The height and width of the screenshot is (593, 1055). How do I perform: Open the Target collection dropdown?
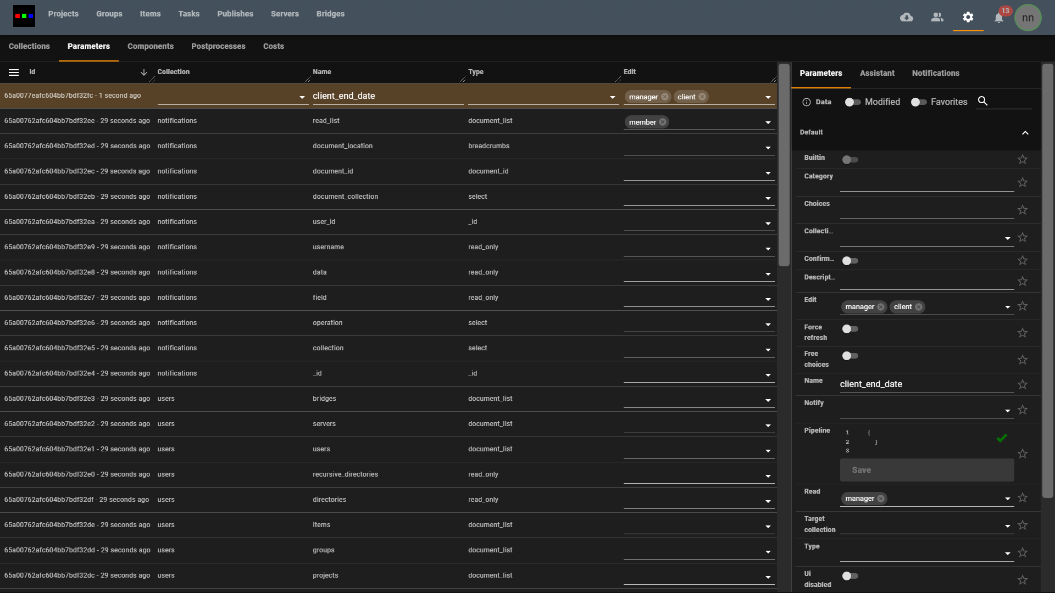(1008, 525)
